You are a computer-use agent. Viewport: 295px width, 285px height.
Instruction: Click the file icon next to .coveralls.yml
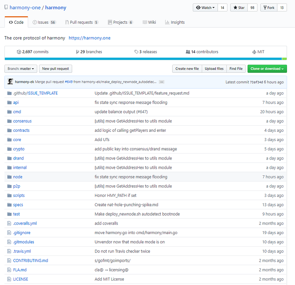click(9, 223)
